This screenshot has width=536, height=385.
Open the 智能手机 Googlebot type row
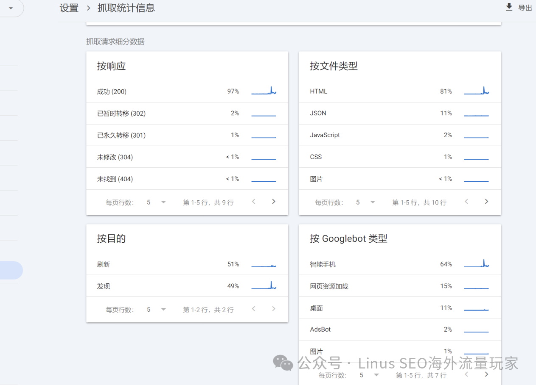pos(400,264)
